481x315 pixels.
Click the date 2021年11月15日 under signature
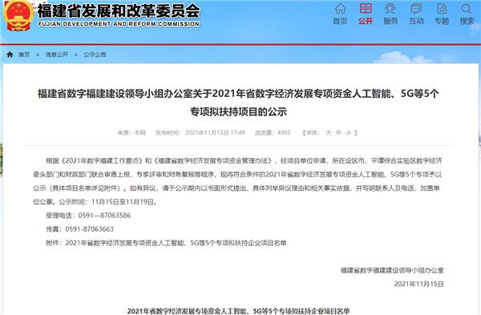coord(418,284)
